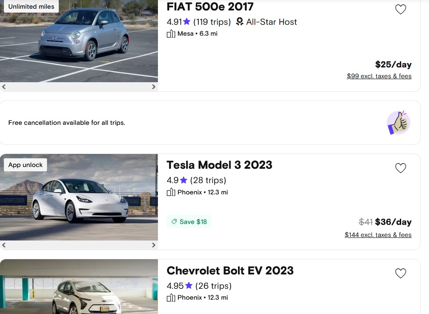Screen dimensions: 429x314
Task: Open $99 excl. taxes & fees link
Action: pyautogui.click(x=379, y=76)
